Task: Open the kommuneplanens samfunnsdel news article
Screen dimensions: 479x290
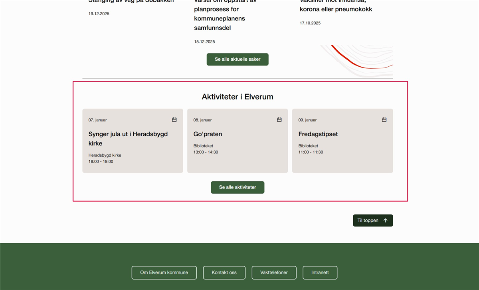Action: (x=220, y=18)
